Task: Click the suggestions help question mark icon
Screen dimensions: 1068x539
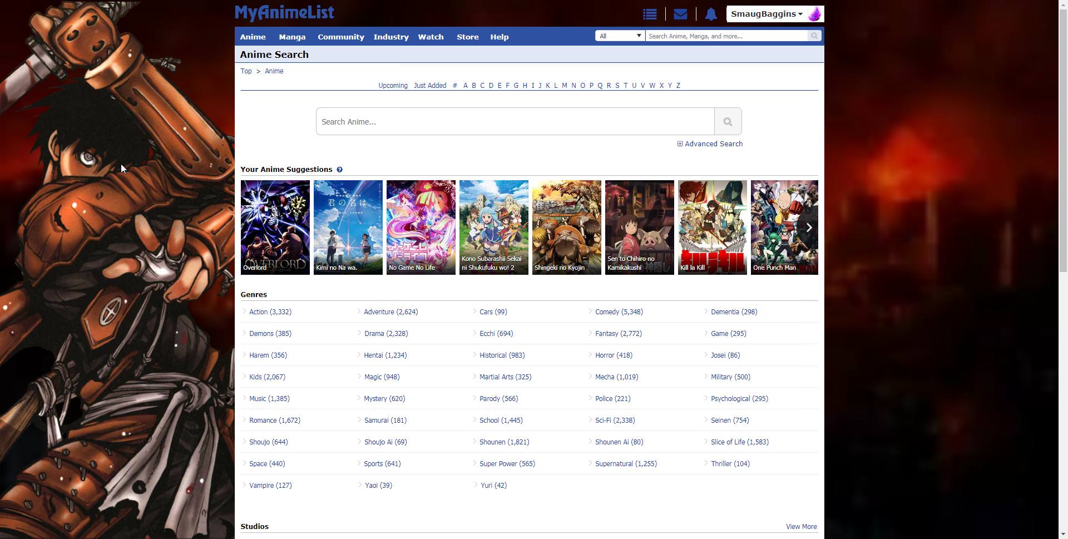Action: click(x=339, y=170)
